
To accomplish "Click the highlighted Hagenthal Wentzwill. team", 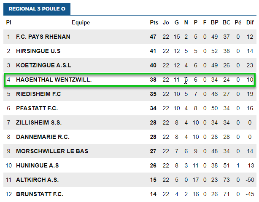I will point(54,80).
